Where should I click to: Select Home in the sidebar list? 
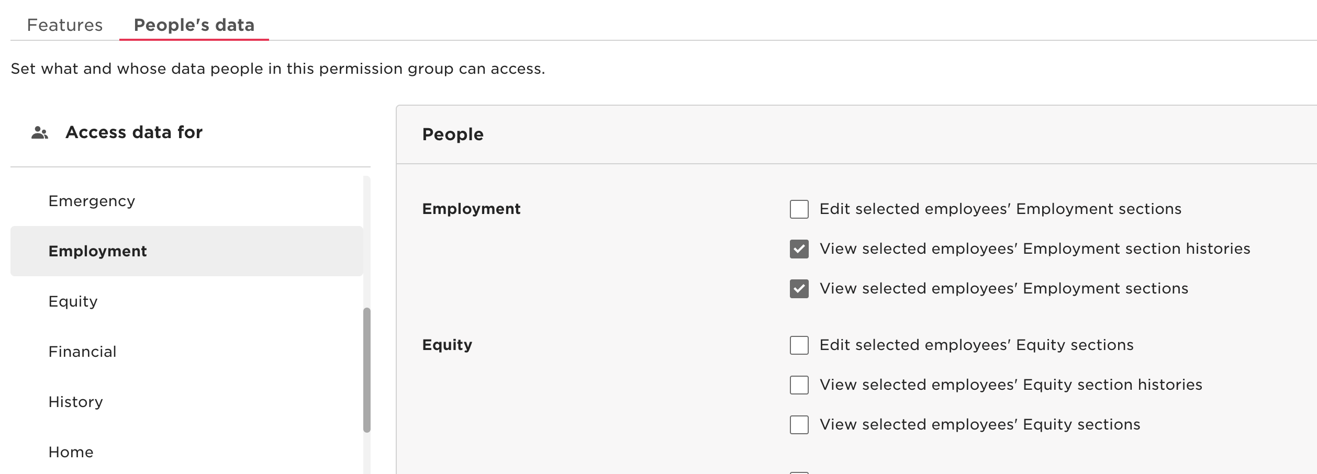[186, 452]
